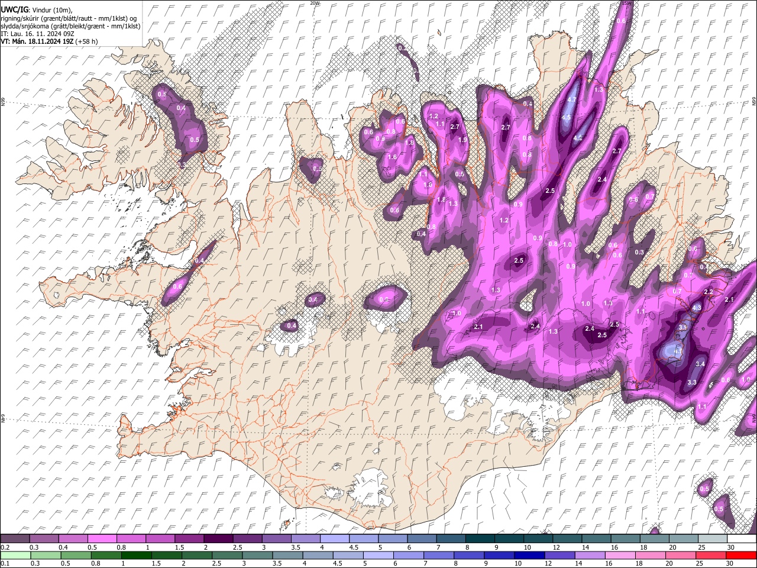Click the 1.5 label on the lower scale
This screenshot has height=568, width=757.
(156, 563)
